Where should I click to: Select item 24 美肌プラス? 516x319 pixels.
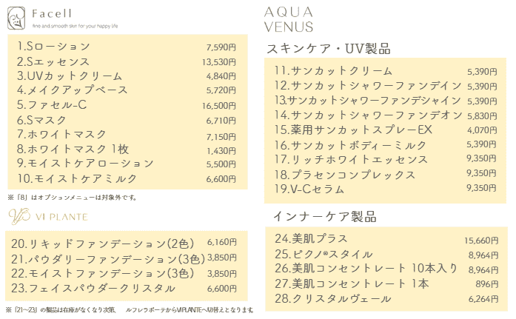click(x=310, y=239)
